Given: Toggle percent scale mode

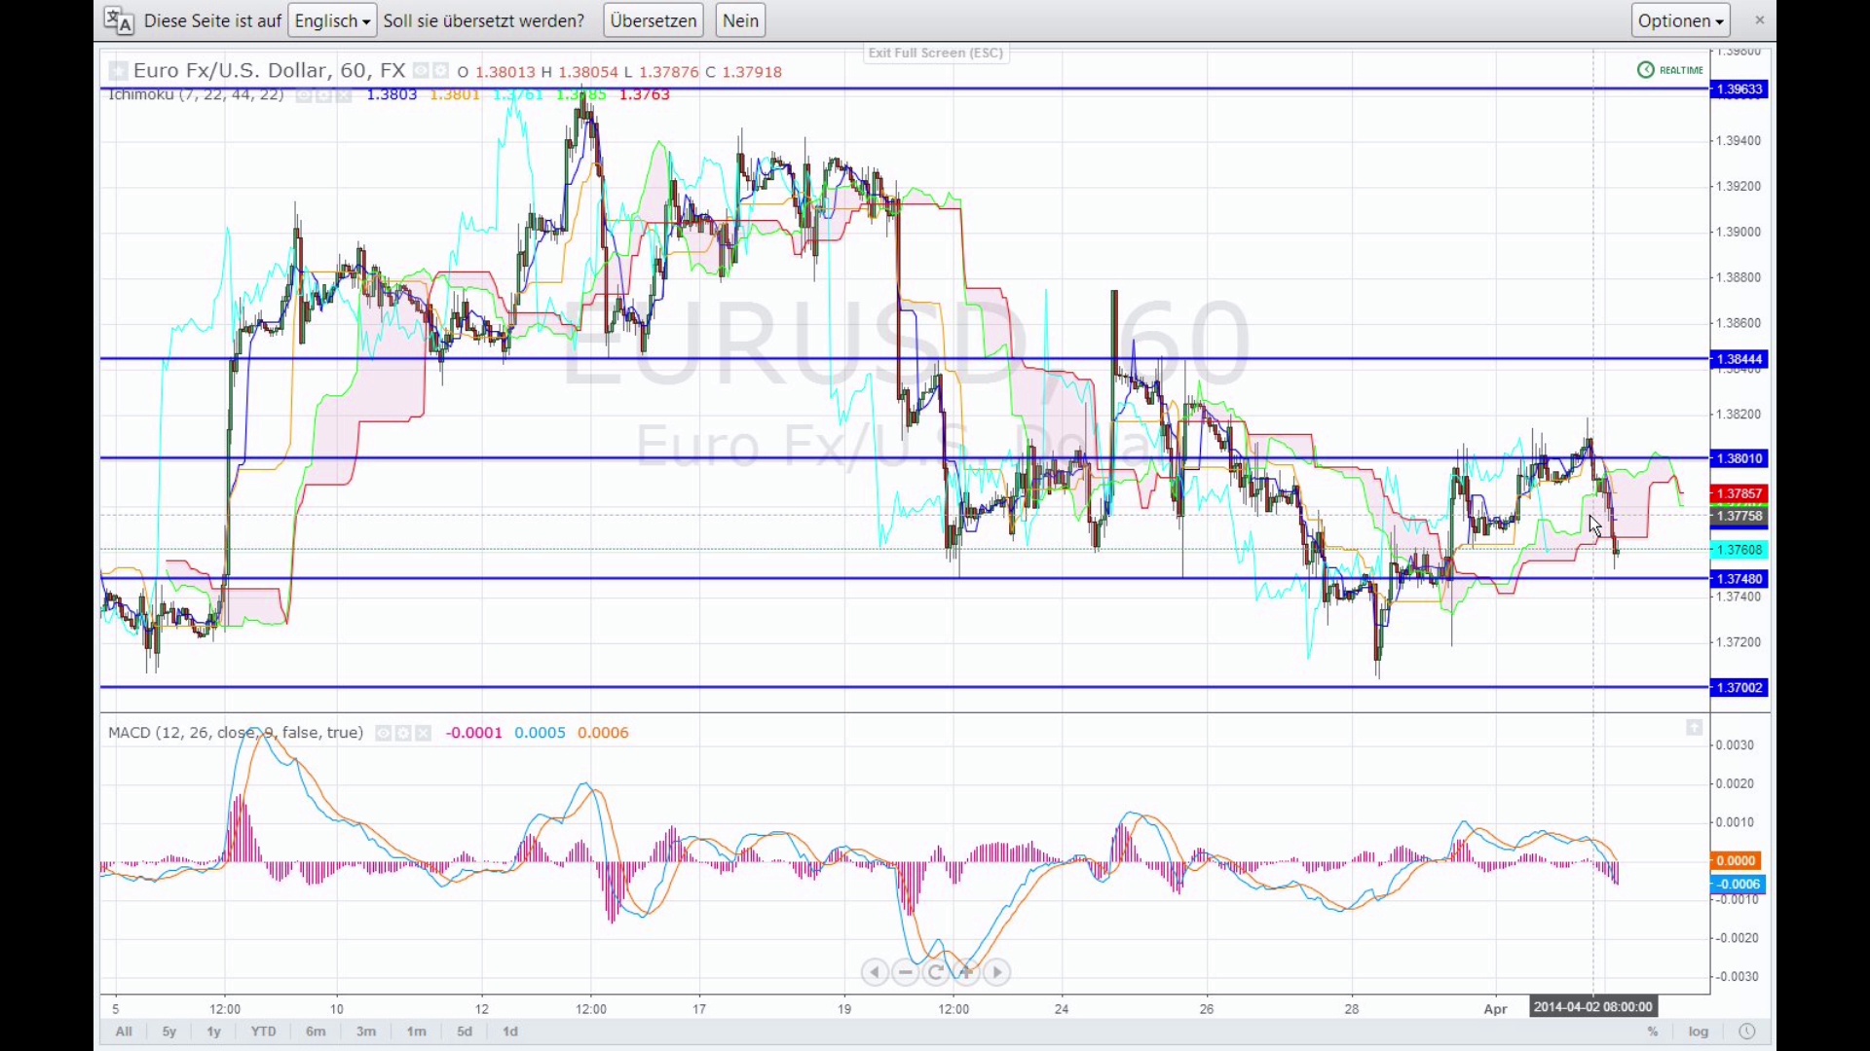Looking at the screenshot, I should coord(1653,1032).
